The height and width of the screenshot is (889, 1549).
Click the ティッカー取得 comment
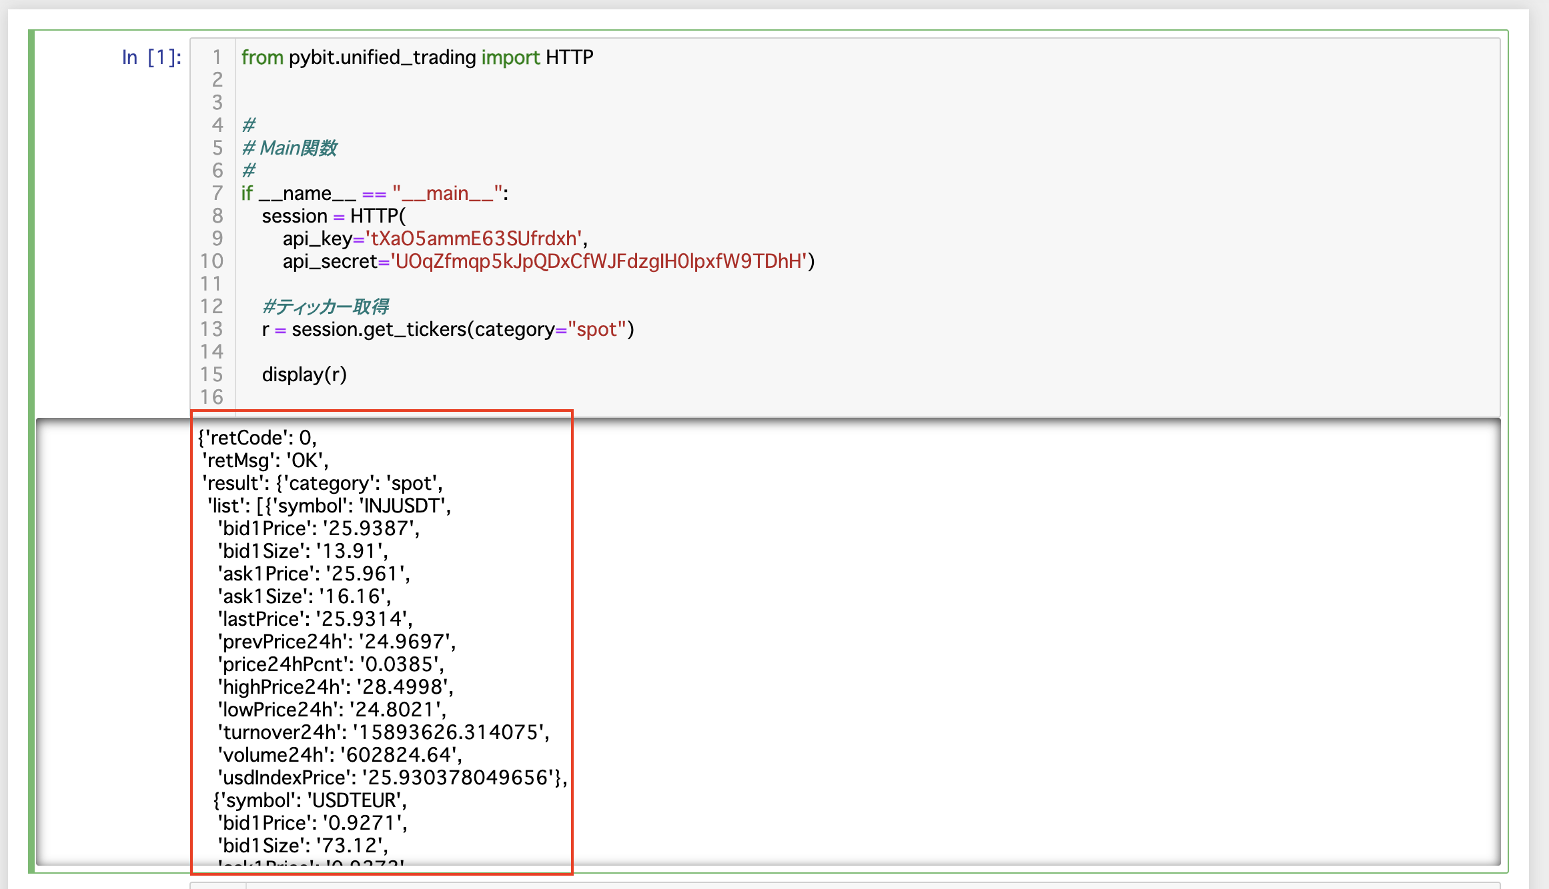pos(327,306)
